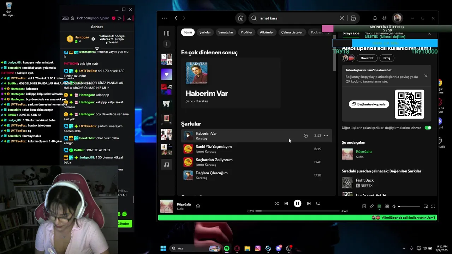Add Köprüaltı to Liked Songs
452x254 pixels.
[198, 206]
